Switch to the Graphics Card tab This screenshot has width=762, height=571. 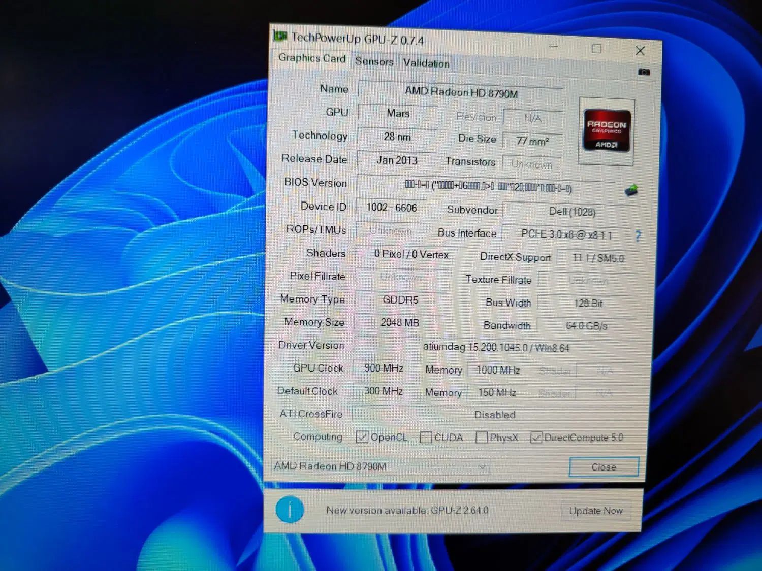[x=312, y=58]
